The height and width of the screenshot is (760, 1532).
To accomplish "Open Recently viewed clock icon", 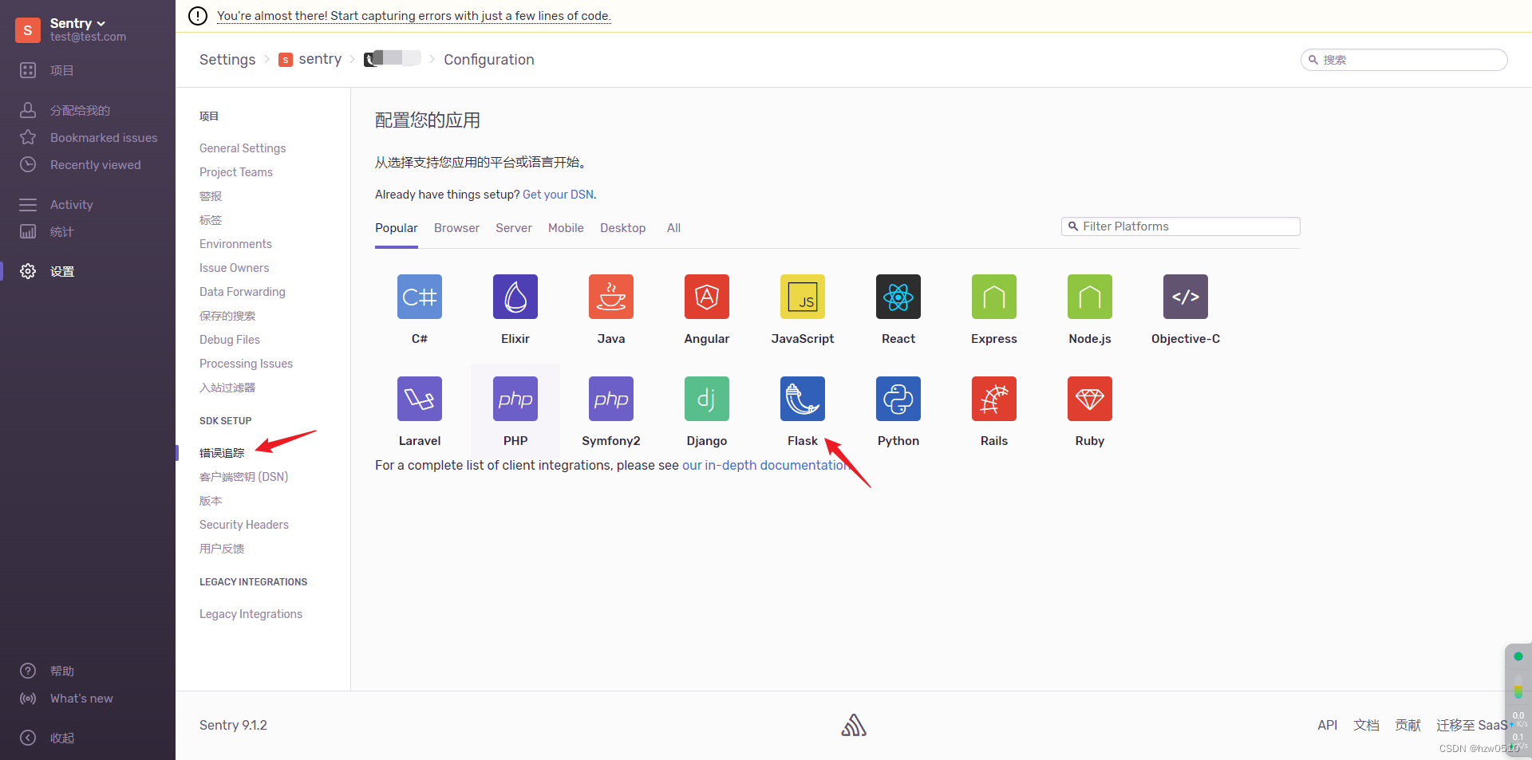I will [28, 164].
